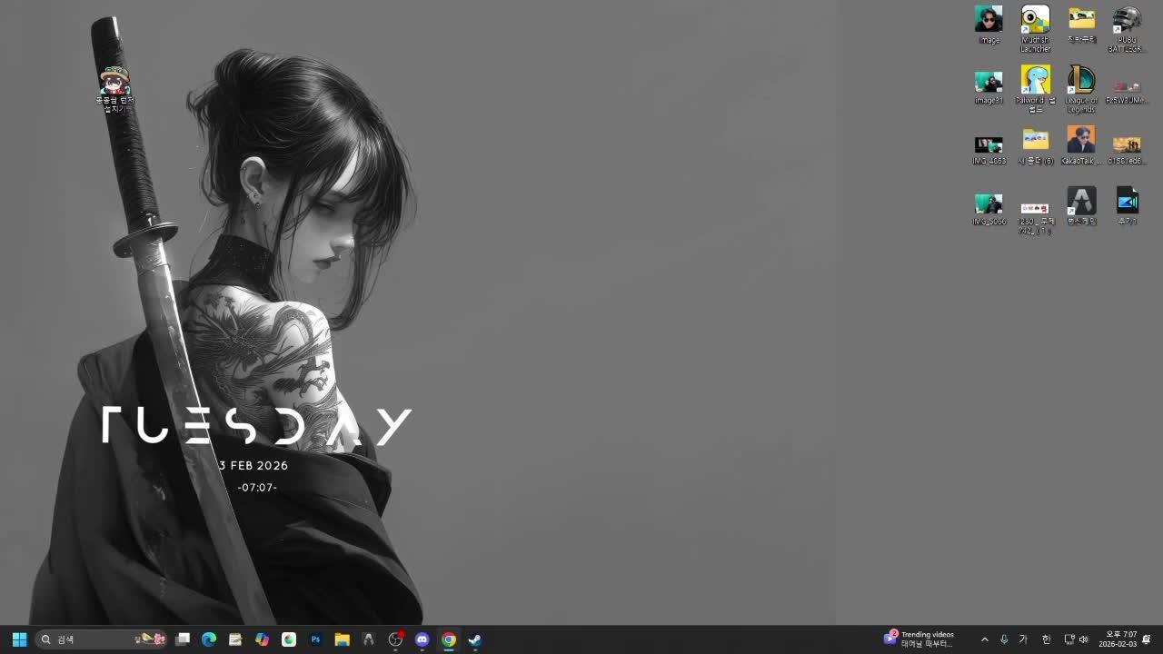Click the microphone icon in system tray

(x=1004, y=639)
